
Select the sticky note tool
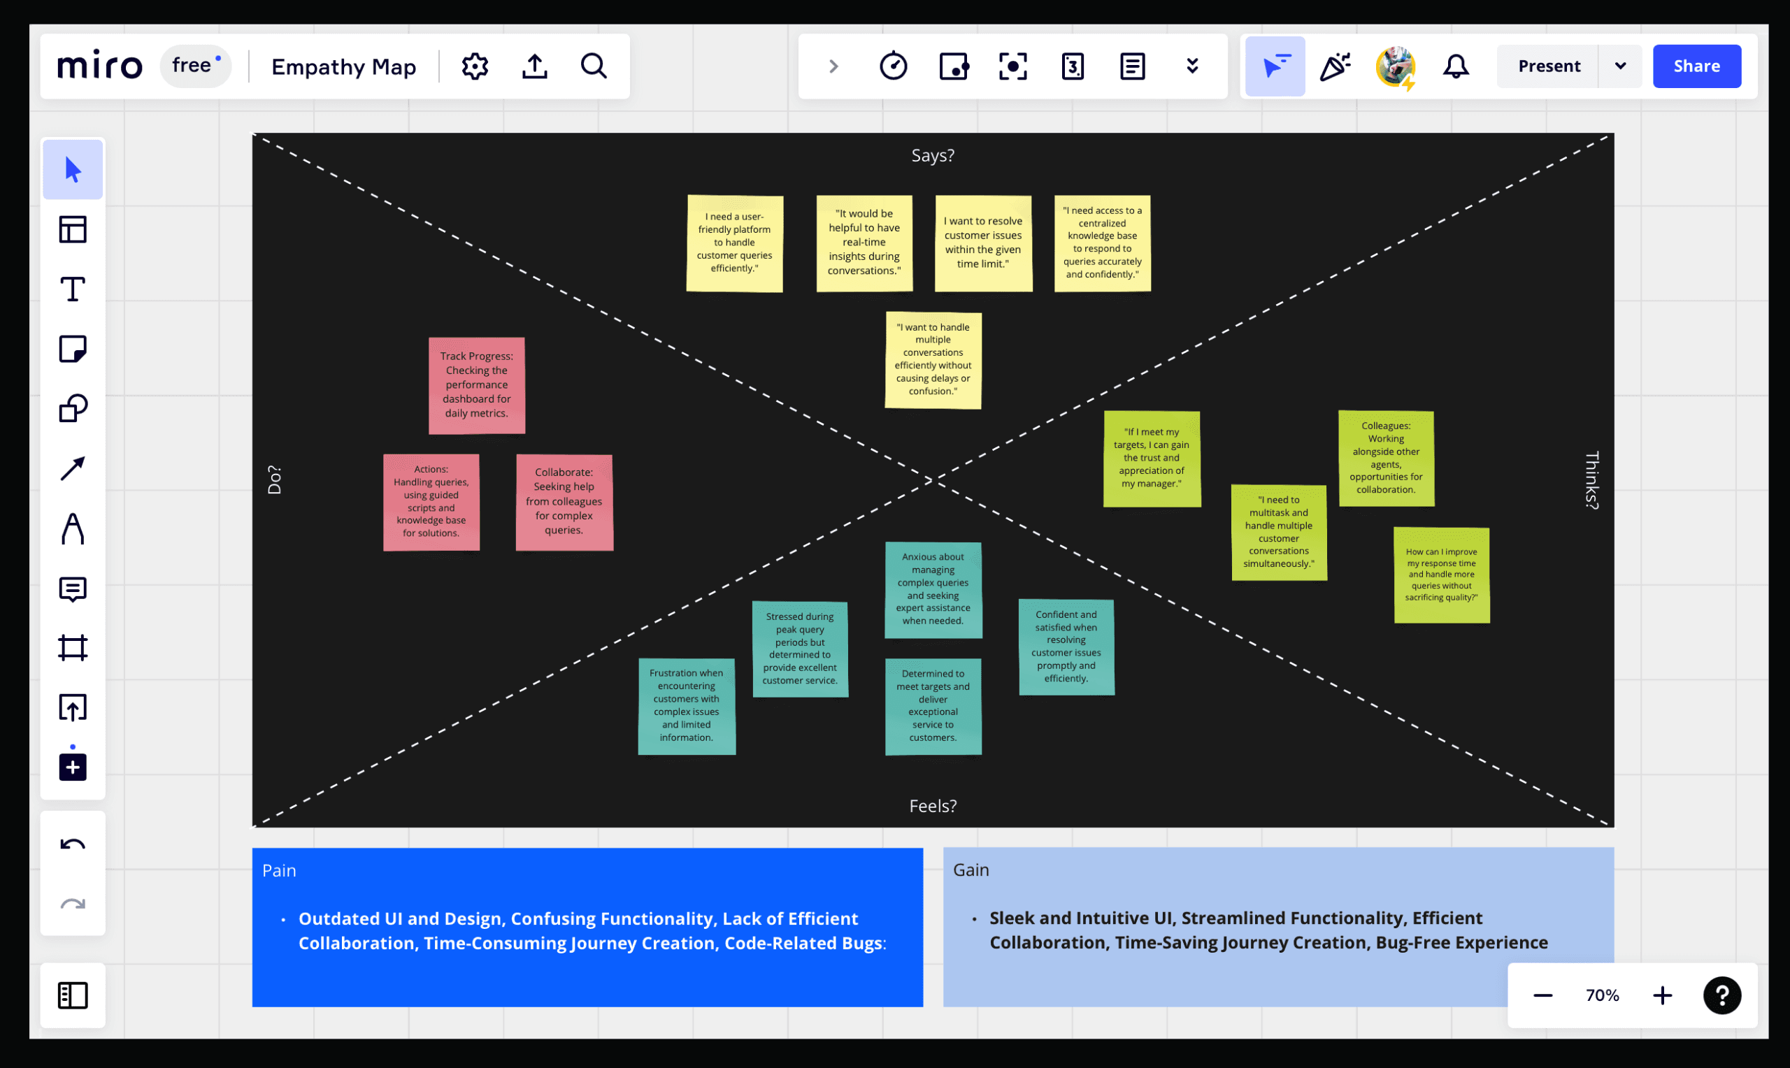(73, 349)
